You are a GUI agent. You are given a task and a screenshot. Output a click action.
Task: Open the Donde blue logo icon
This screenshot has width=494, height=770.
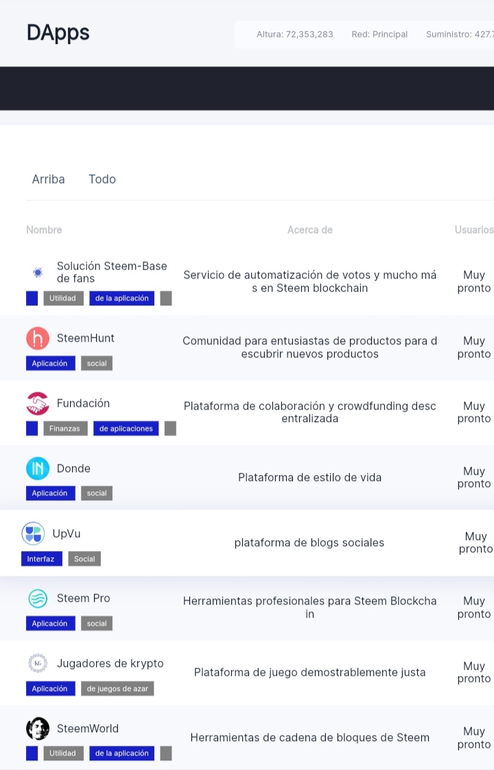click(x=38, y=469)
